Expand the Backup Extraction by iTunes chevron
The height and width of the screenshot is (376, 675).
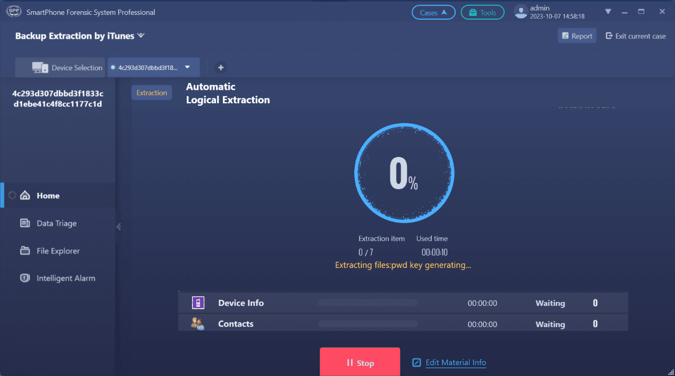pyautogui.click(x=141, y=36)
